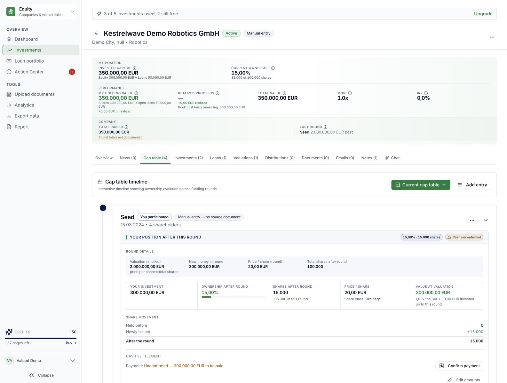This screenshot has width=507, height=383.
Task: Click the Equity app logo icon
Action: click(11, 12)
